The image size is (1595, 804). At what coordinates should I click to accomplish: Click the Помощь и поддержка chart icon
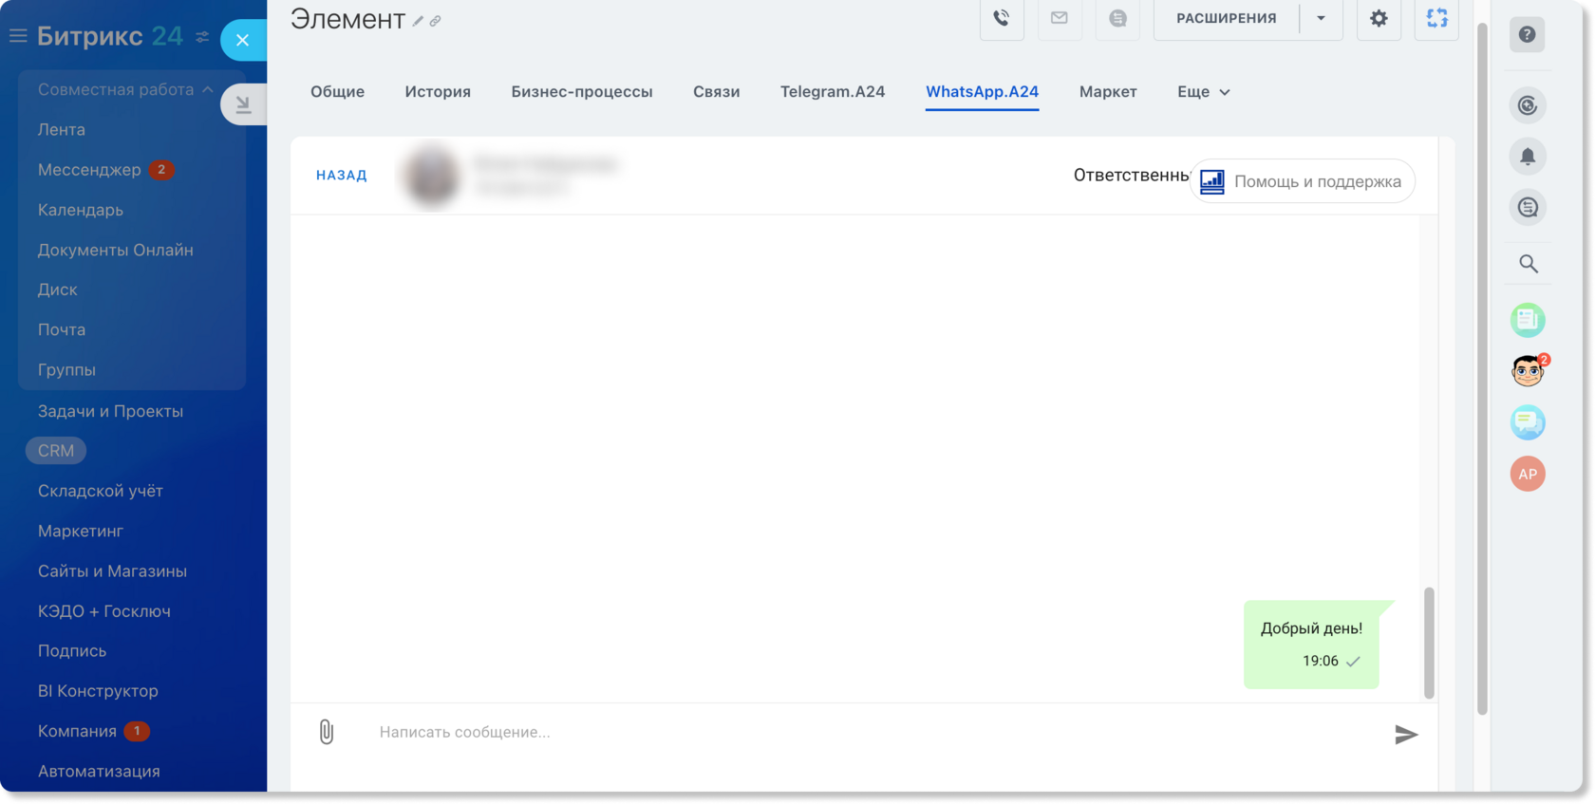(1212, 181)
